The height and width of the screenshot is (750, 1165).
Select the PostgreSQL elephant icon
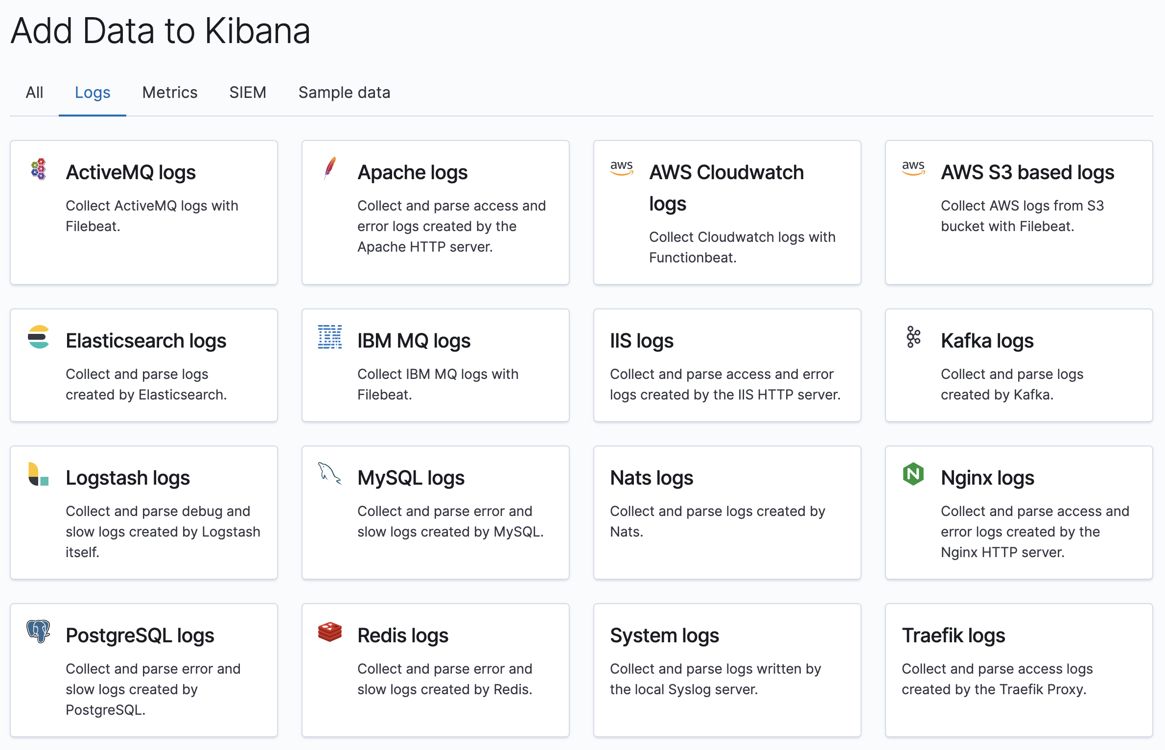coord(38,632)
